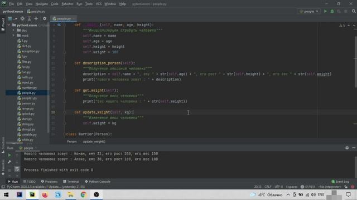This screenshot has height=200, width=357.
Task: Run with coverage icon in the toolbar
Action: point(339,11)
